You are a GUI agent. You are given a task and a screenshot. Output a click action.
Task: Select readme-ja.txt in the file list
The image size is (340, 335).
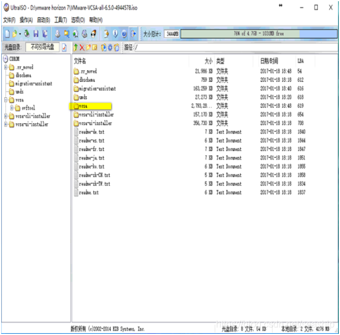tap(89, 157)
